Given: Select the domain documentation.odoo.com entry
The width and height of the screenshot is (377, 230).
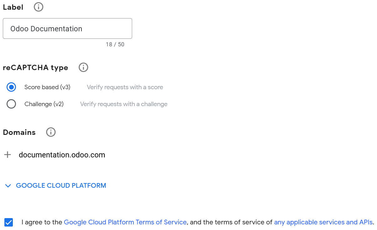Looking at the screenshot, I should click(x=62, y=154).
